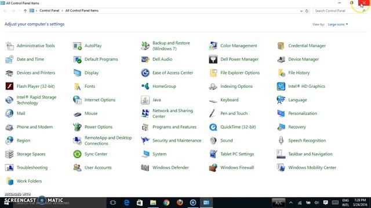Click the Dell Power Manager icon
The height and width of the screenshot is (208, 371).
[213, 59]
